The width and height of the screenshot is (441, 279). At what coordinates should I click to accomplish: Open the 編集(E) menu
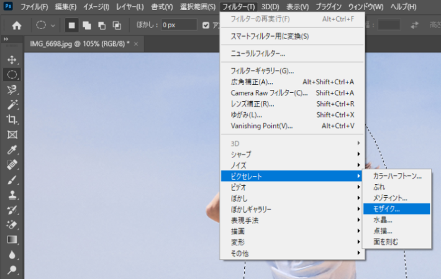(66, 6)
